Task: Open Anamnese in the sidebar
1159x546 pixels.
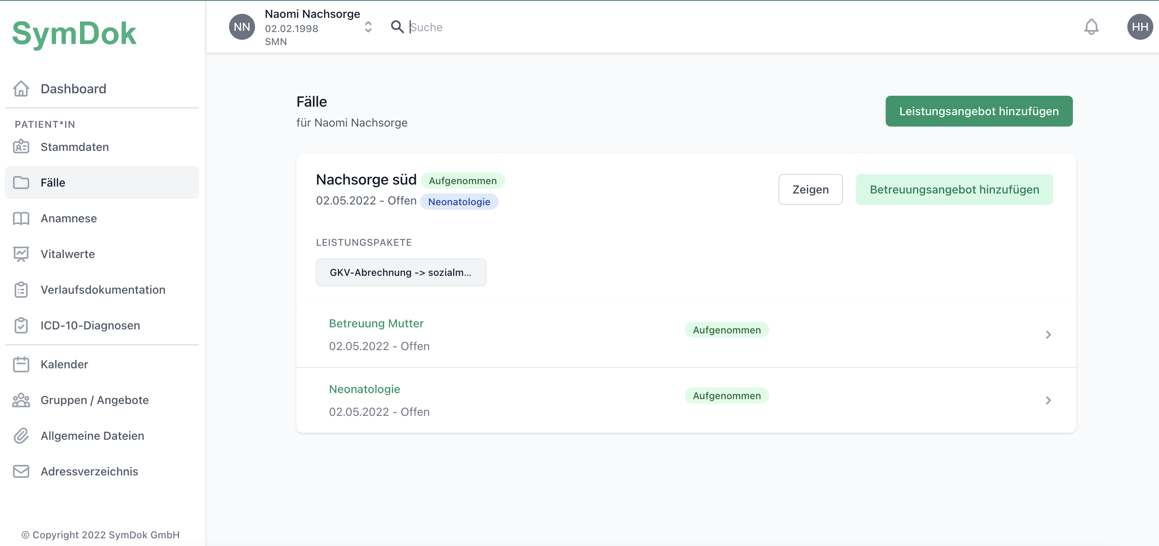Action: coord(102,218)
